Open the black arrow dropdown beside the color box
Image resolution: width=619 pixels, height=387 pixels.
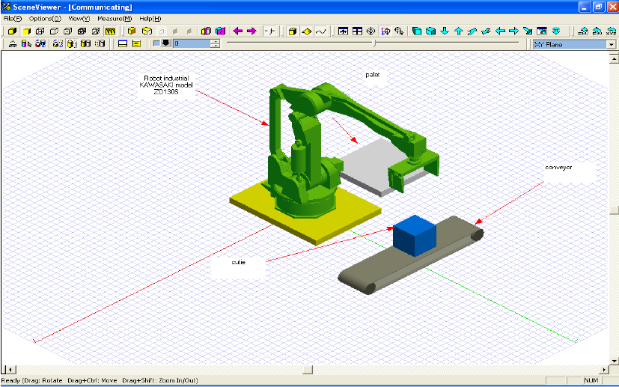click(165, 43)
